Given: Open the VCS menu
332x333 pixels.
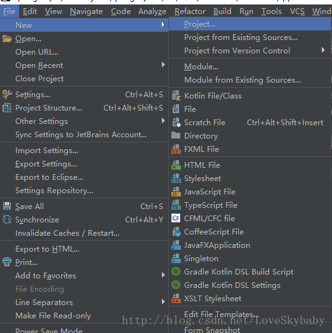Looking at the screenshot, I should click(297, 11).
